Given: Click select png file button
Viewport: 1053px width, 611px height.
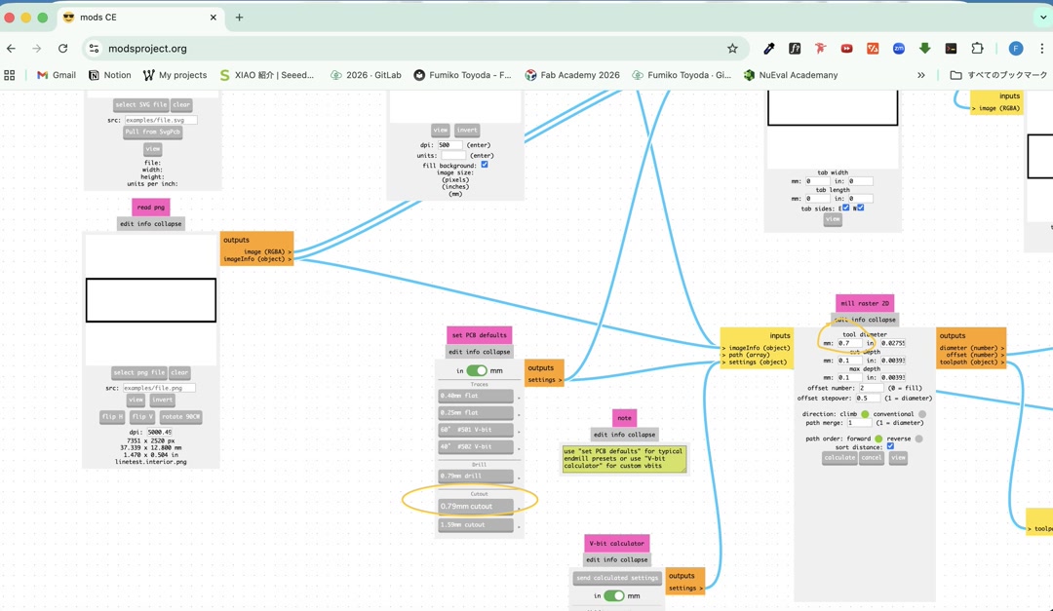Looking at the screenshot, I should [x=139, y=372].
